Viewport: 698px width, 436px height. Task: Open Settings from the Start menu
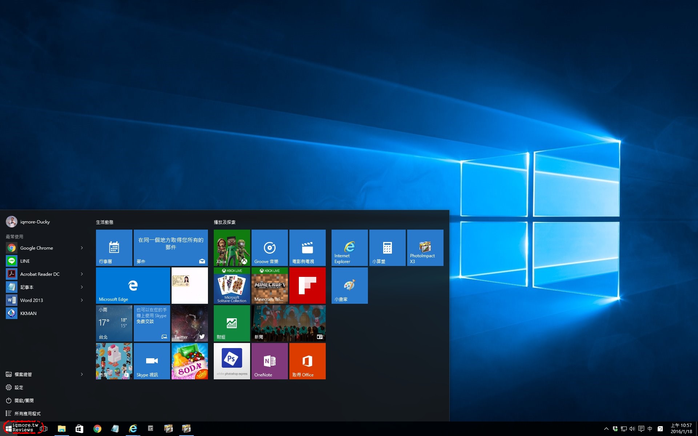click(19, 387)
